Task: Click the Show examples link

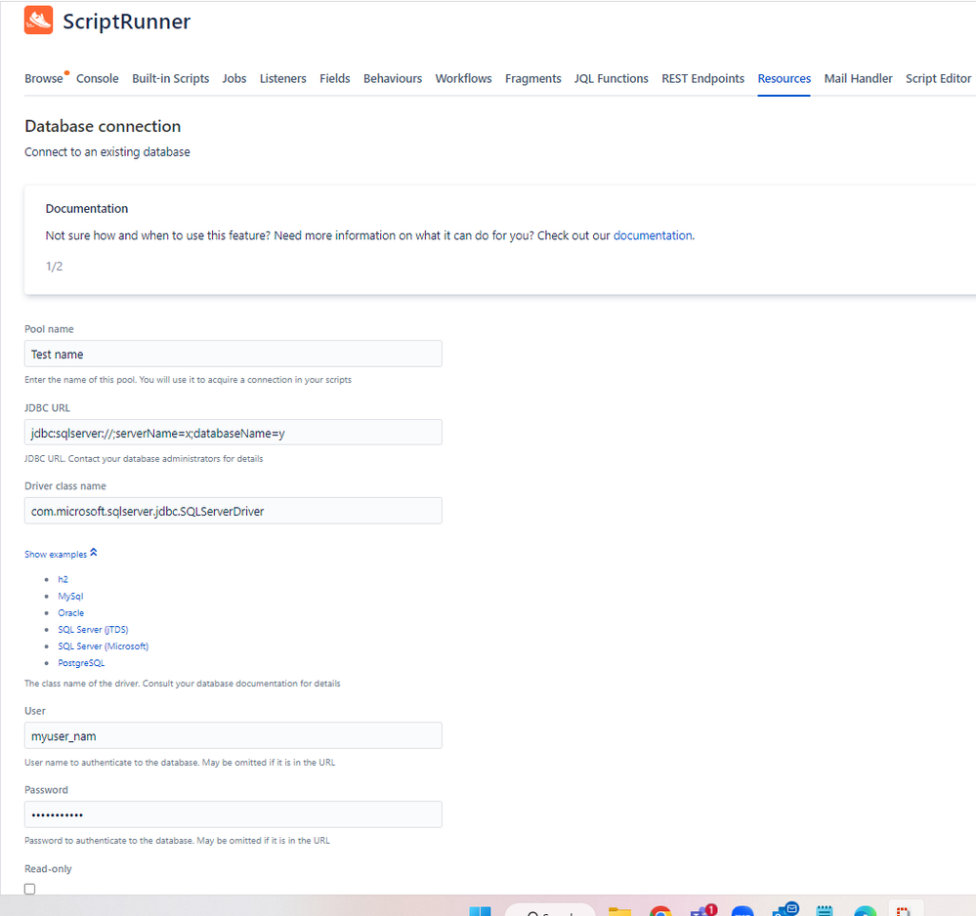Action: click(x=56, y=554)
